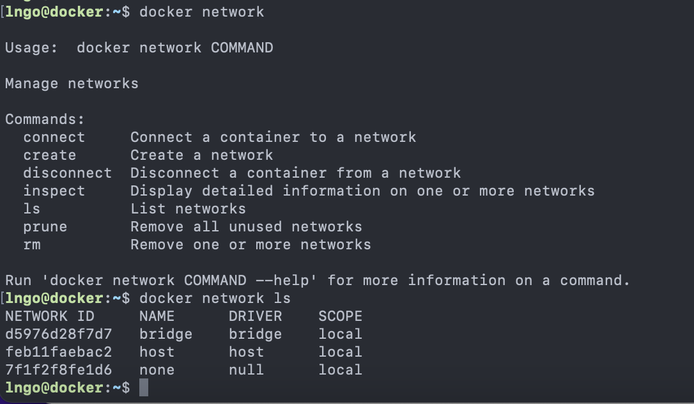
Task: Click the "inspect" command name
Action: coord(54,191)
